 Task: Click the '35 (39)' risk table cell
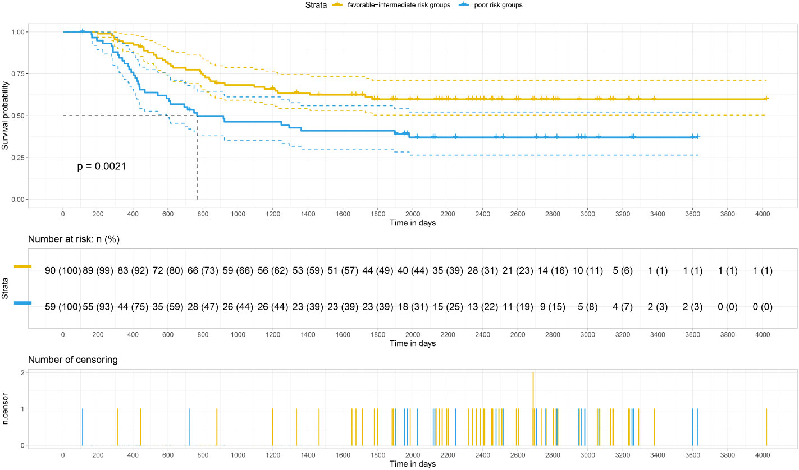448,271
